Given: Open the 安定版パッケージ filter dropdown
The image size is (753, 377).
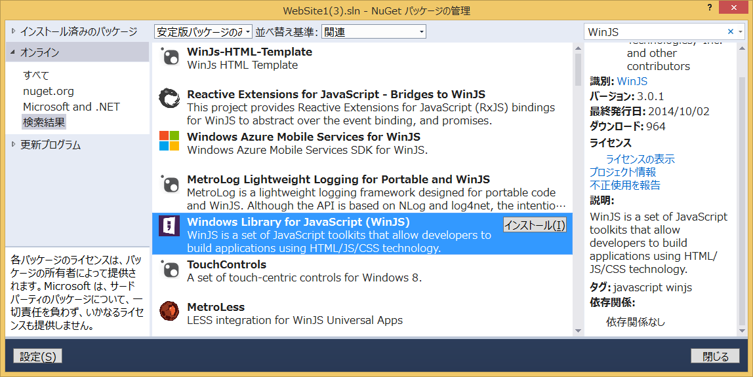Looking at the screenshot, I should click(203, 32).
